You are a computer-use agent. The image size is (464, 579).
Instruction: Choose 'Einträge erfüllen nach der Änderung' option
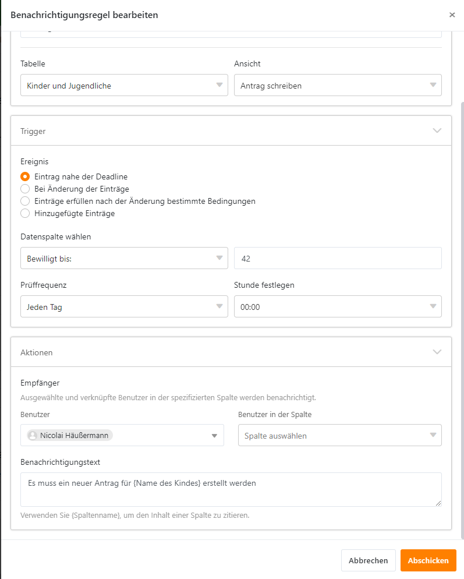[x=25, y=201]
